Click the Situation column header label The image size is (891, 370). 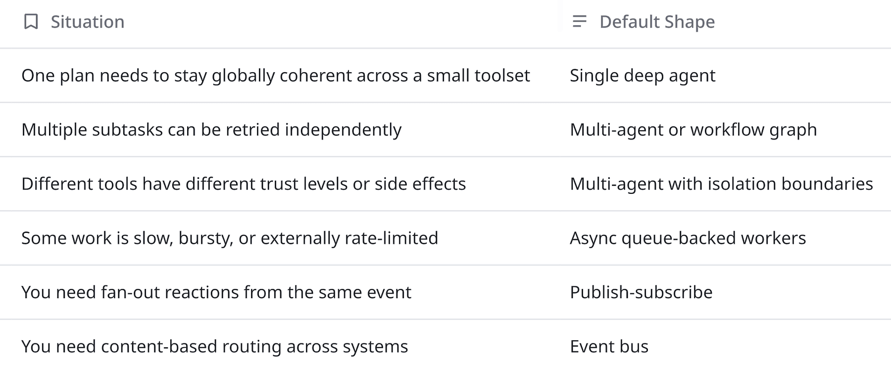pos(88,22)
